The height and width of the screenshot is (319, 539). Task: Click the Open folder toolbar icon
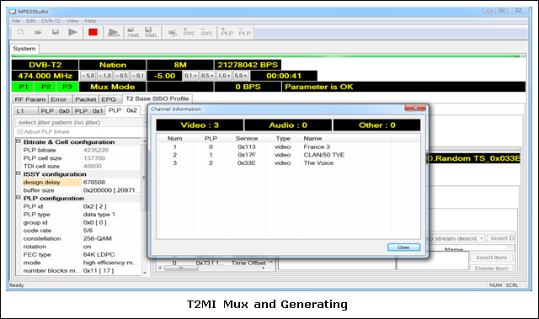(38, 32)
